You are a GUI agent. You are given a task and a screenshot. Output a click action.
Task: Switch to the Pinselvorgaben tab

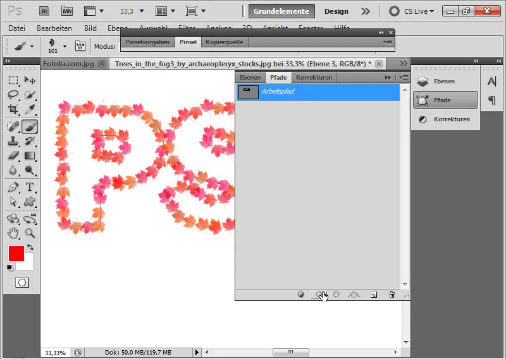147,42
